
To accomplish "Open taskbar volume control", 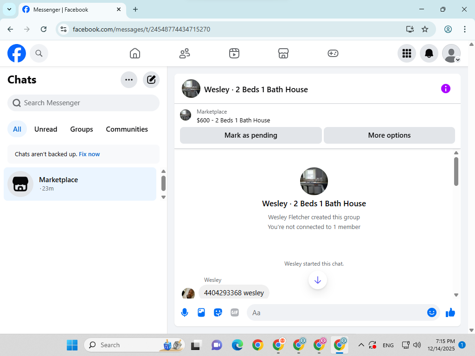I will (417, 345).
